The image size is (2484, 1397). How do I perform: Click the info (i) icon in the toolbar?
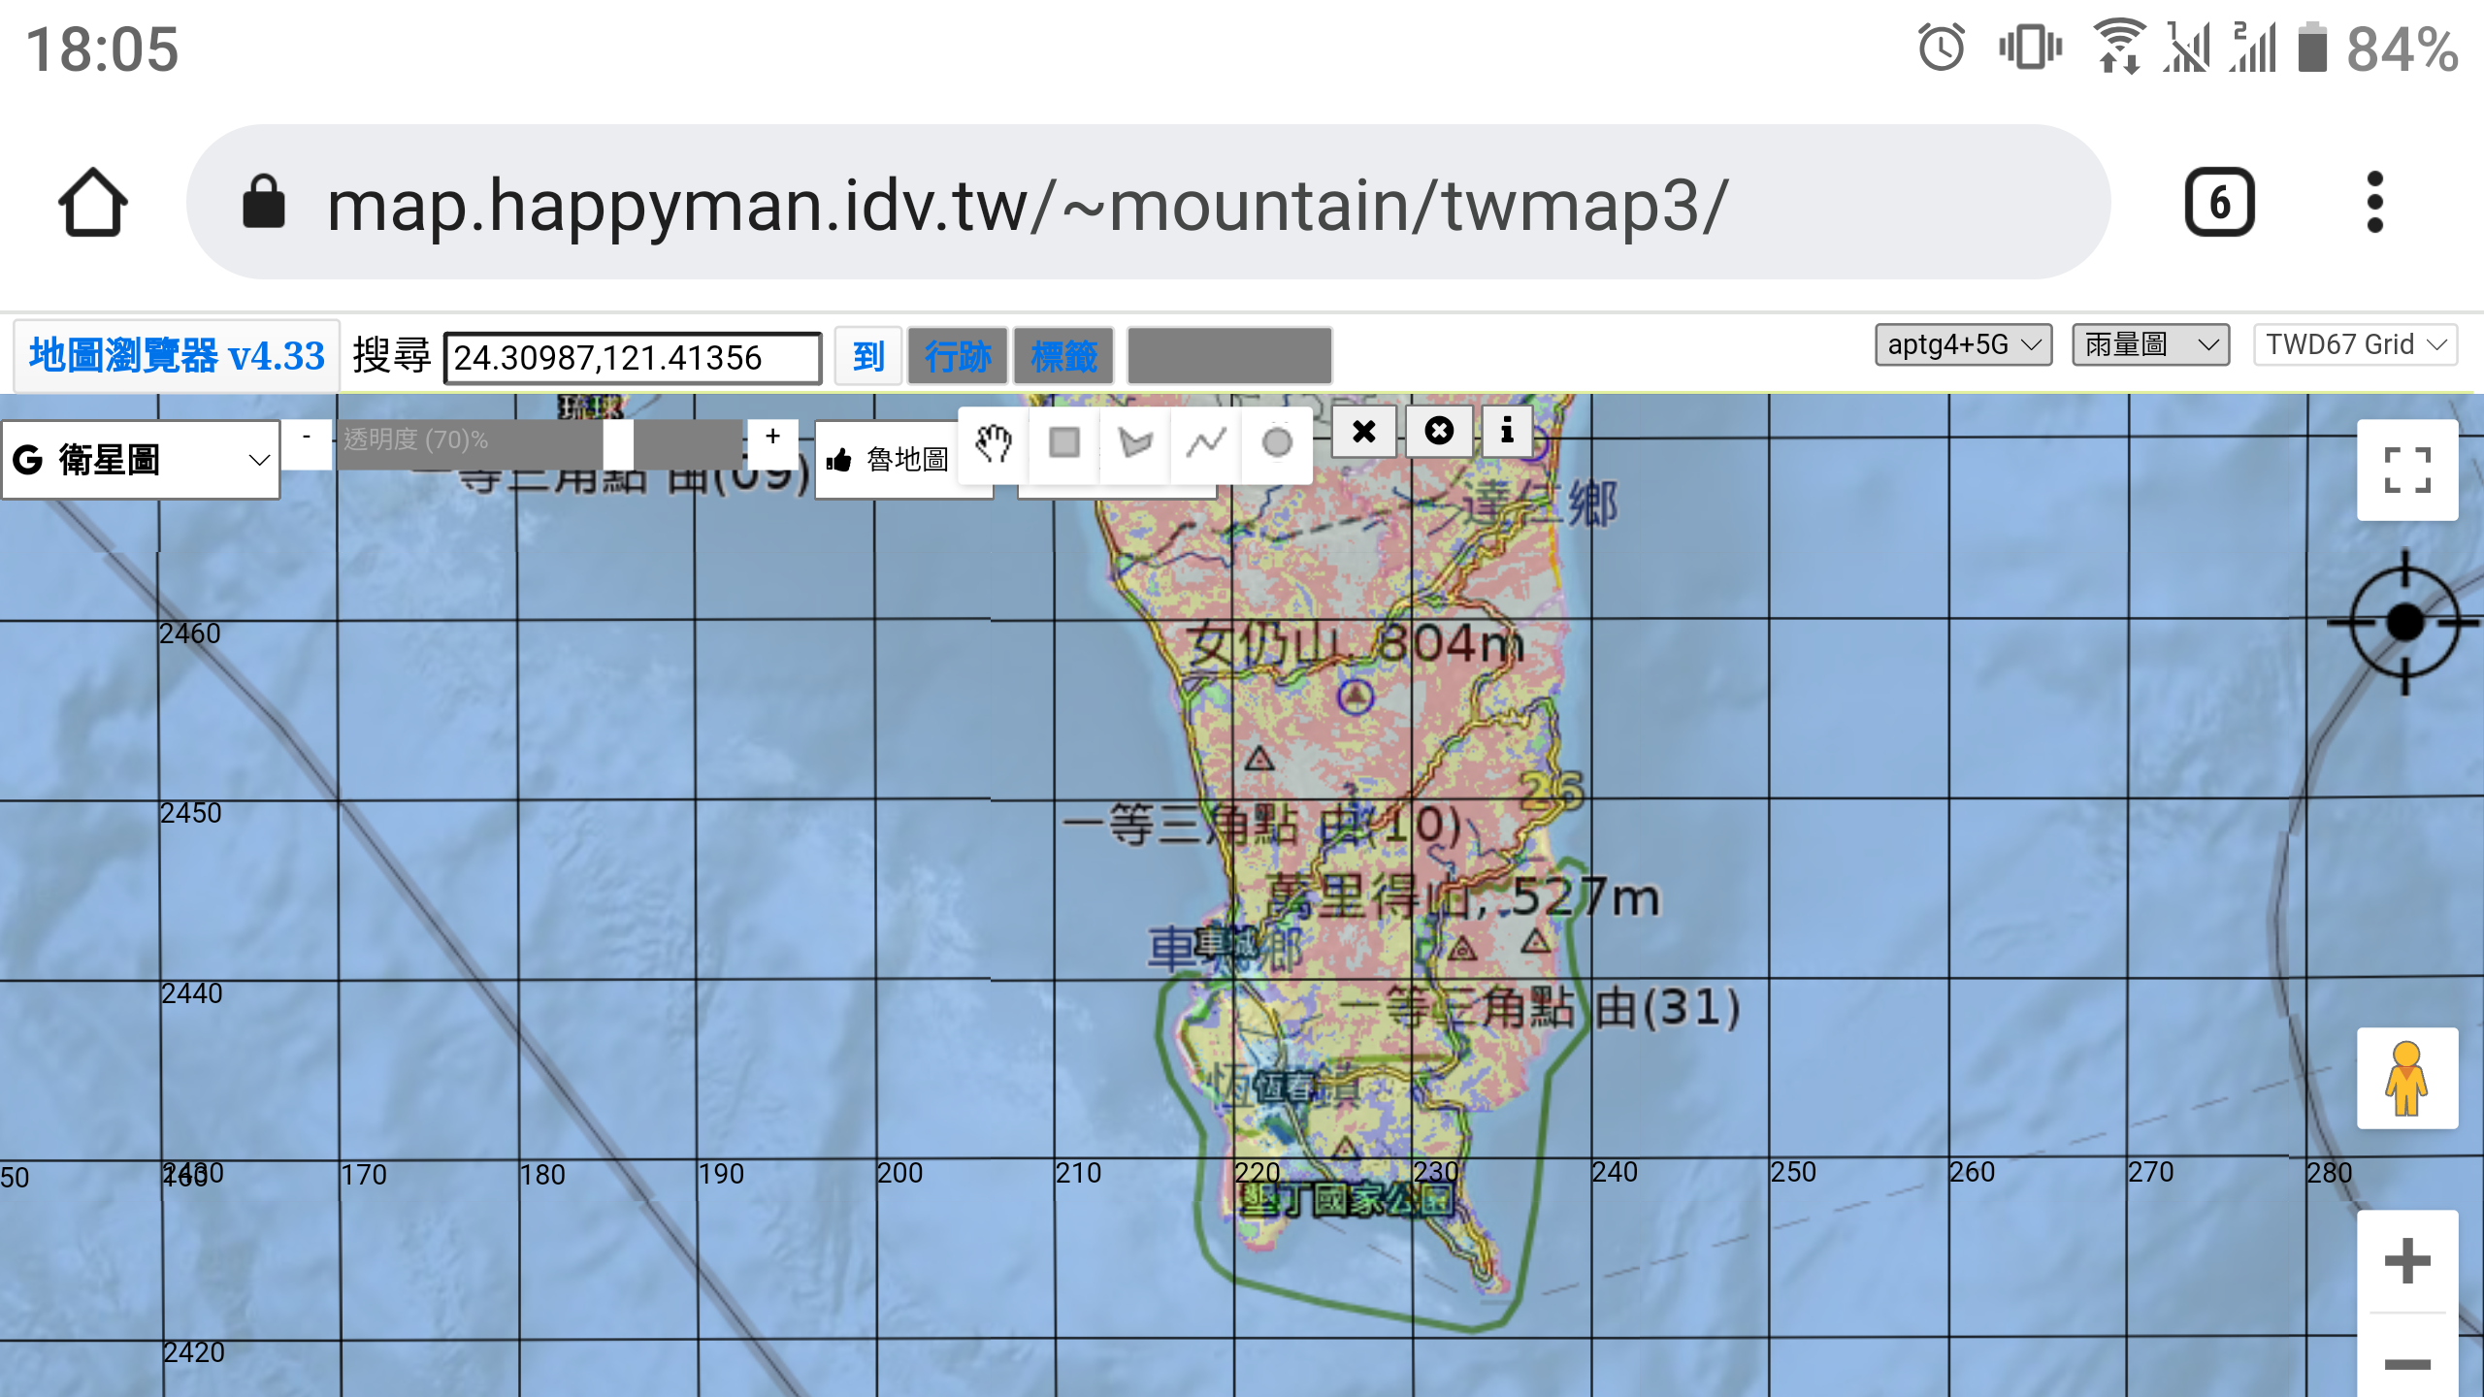(x=1507, y=431)
